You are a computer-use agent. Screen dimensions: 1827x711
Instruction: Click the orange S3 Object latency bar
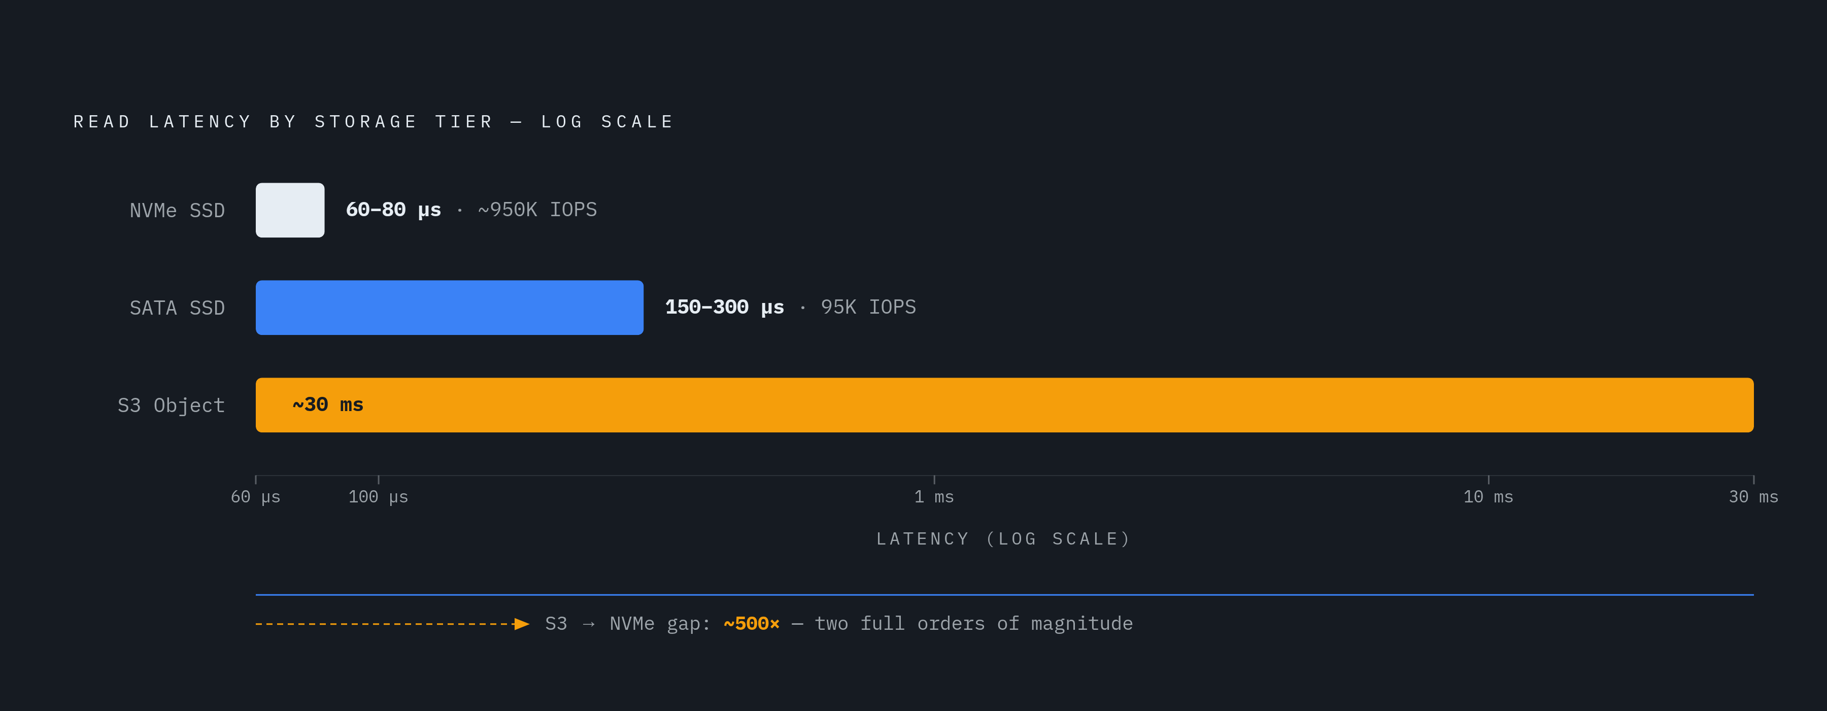point(1004,404)
